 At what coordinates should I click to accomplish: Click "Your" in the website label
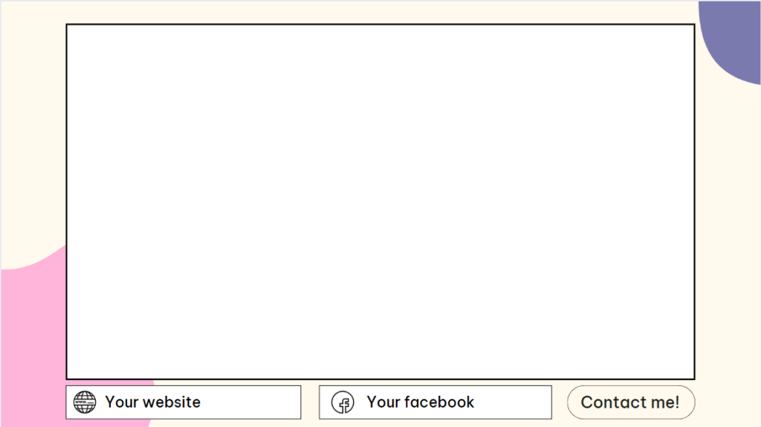[121, 402]
